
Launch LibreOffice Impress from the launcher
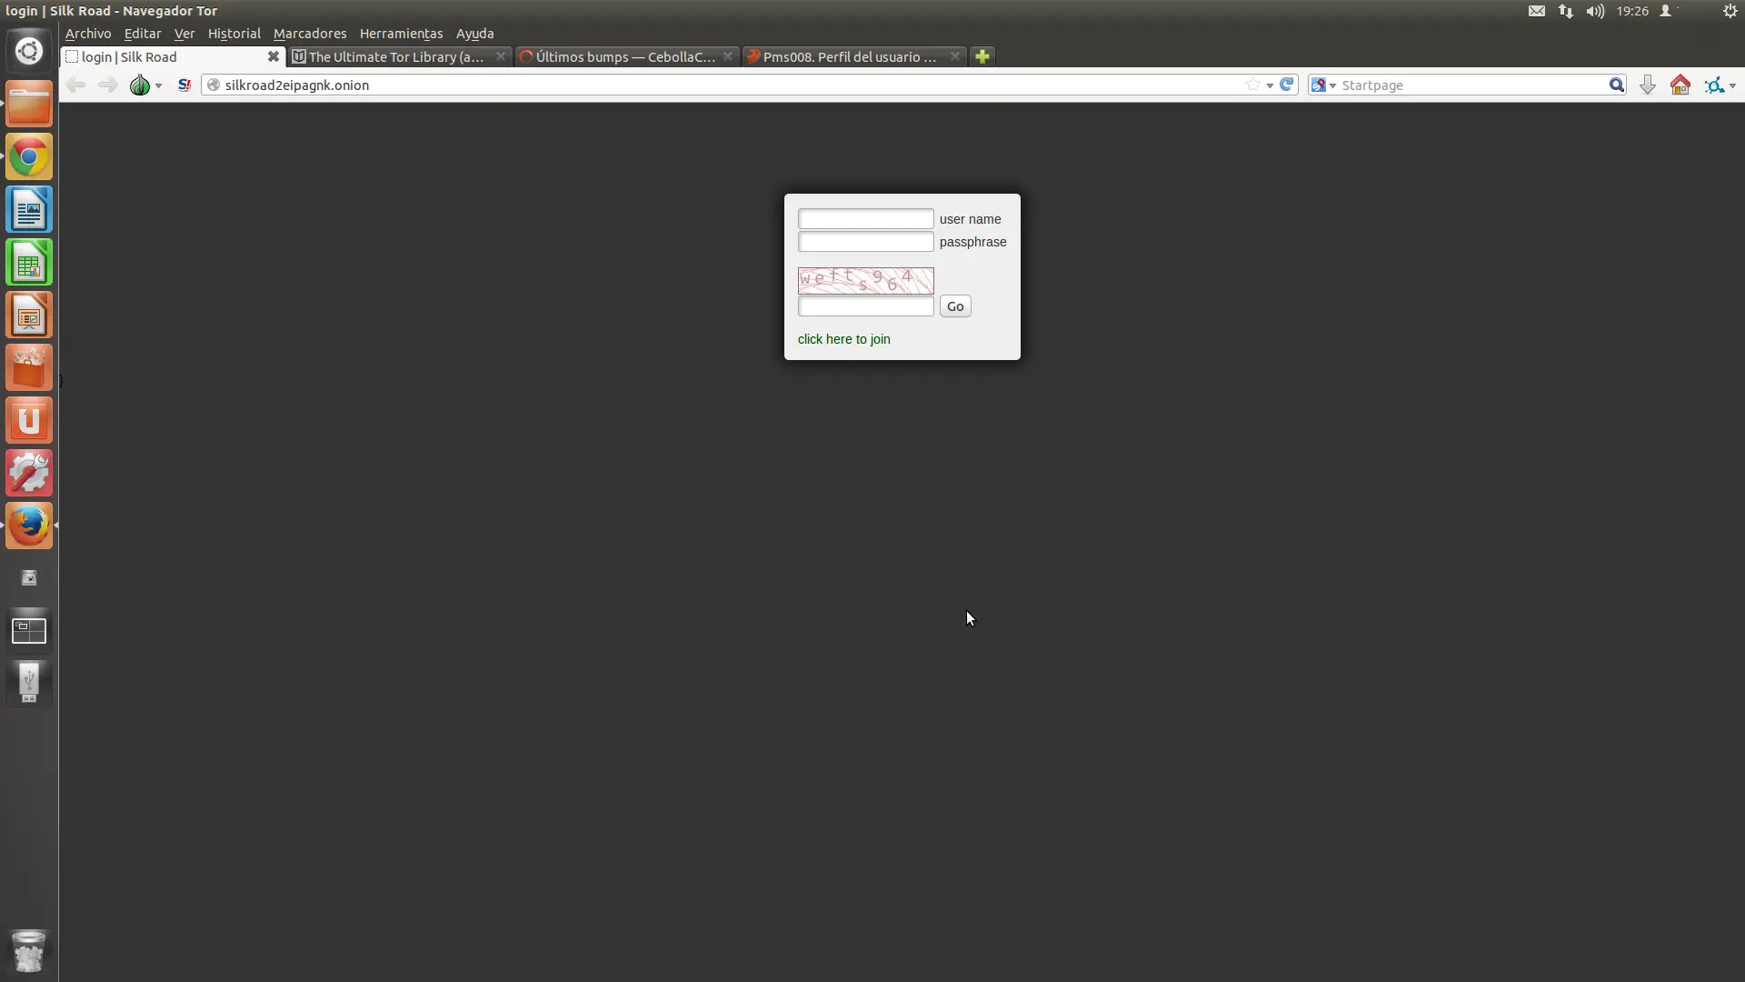(29, 315)
